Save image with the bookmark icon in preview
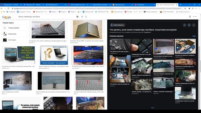Viewport: 201px width, 113px height. click(189, 25)
